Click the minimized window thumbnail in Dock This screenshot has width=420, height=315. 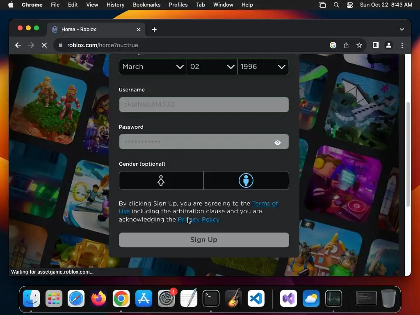366,298
